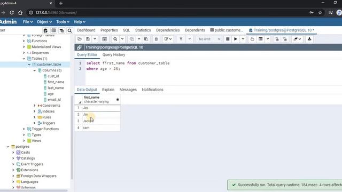
Task: Switch to the Dependencies tab
Action: point(168,30)
